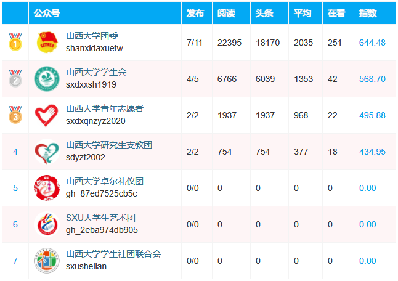Click the 4/5 publish count cell
Screen dimensions: 398x281
pos(193,79)
